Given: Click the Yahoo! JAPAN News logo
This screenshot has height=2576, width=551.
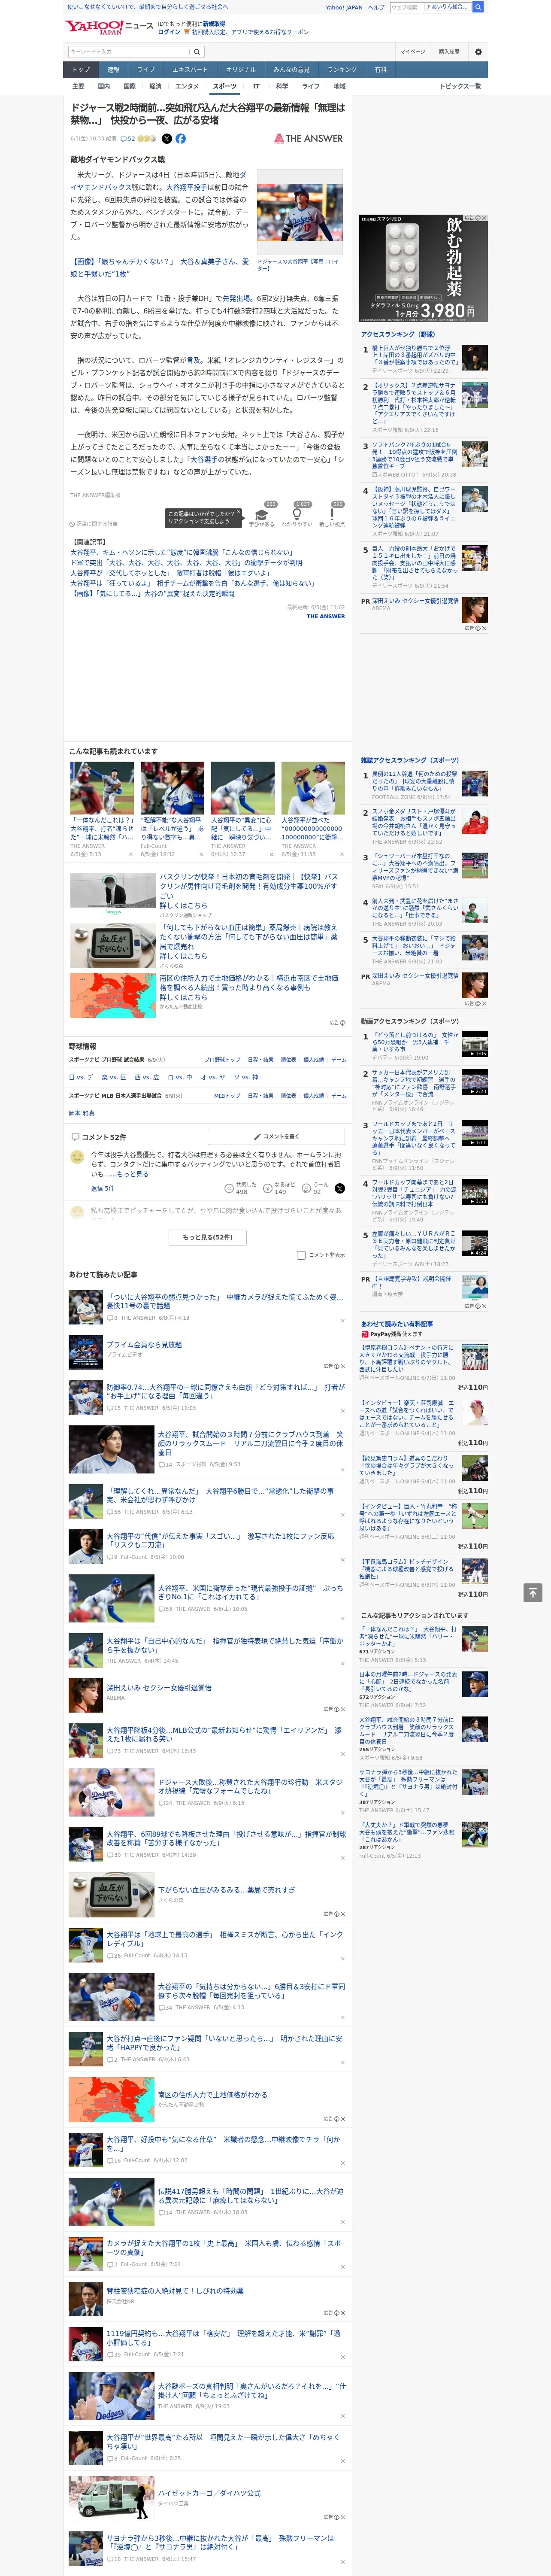Looking at the screenshot, I should (109, 27).
